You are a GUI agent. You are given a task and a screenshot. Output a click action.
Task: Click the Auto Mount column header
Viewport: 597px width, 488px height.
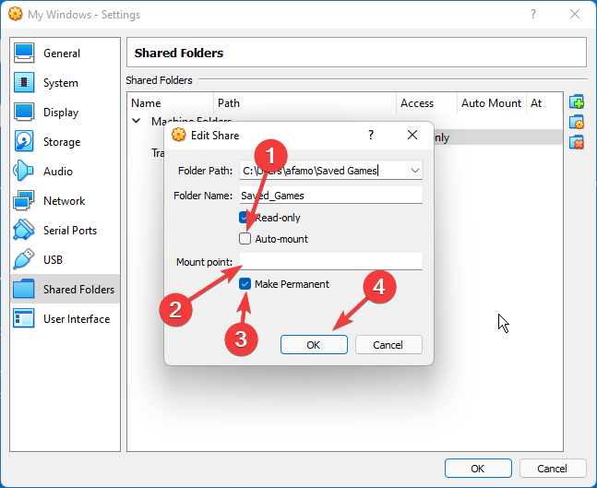click(491, 102)
